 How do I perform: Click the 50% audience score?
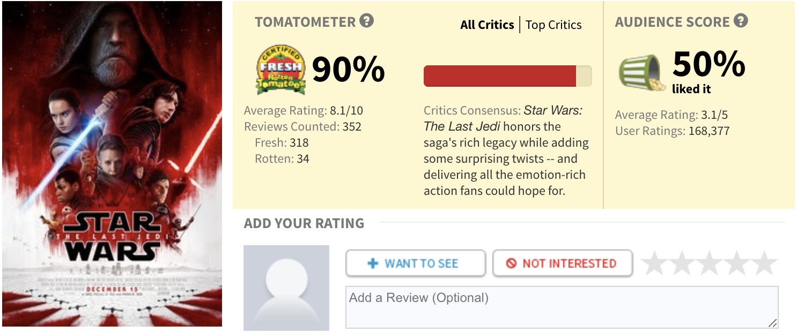click(709, 64)
